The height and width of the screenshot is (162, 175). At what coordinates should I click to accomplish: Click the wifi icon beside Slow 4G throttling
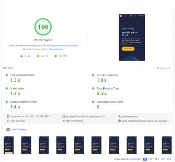64,121
